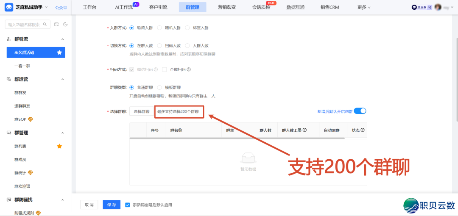The image size is (458, 216).
Task: Switch to 客户引流 tab
Action: click(x=158, y=8)
